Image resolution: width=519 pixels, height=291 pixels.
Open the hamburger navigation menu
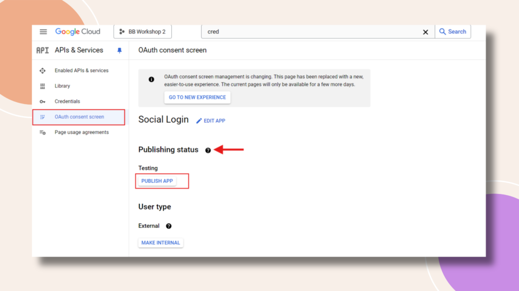44,32
